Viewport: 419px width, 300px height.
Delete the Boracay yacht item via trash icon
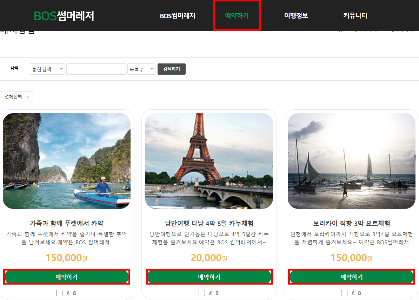pyautogui.click(x=359, y=293)
